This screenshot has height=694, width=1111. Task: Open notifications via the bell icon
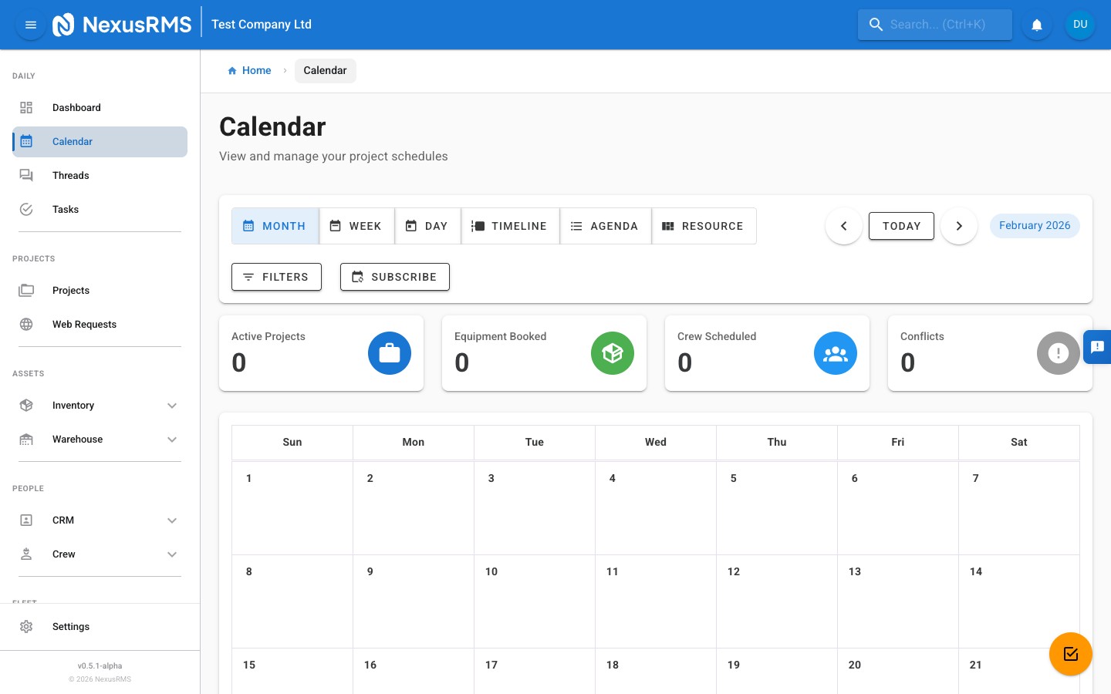pyautogui.click(x=1037, y=25)
